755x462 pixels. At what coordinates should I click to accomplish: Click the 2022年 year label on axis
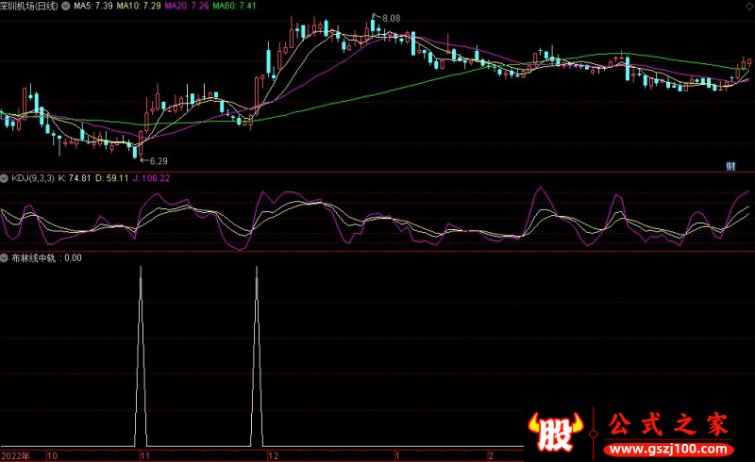[15, 456]
